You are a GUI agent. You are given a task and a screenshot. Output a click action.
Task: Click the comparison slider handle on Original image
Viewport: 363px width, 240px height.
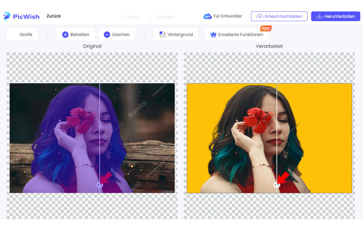tap(99, 185)
